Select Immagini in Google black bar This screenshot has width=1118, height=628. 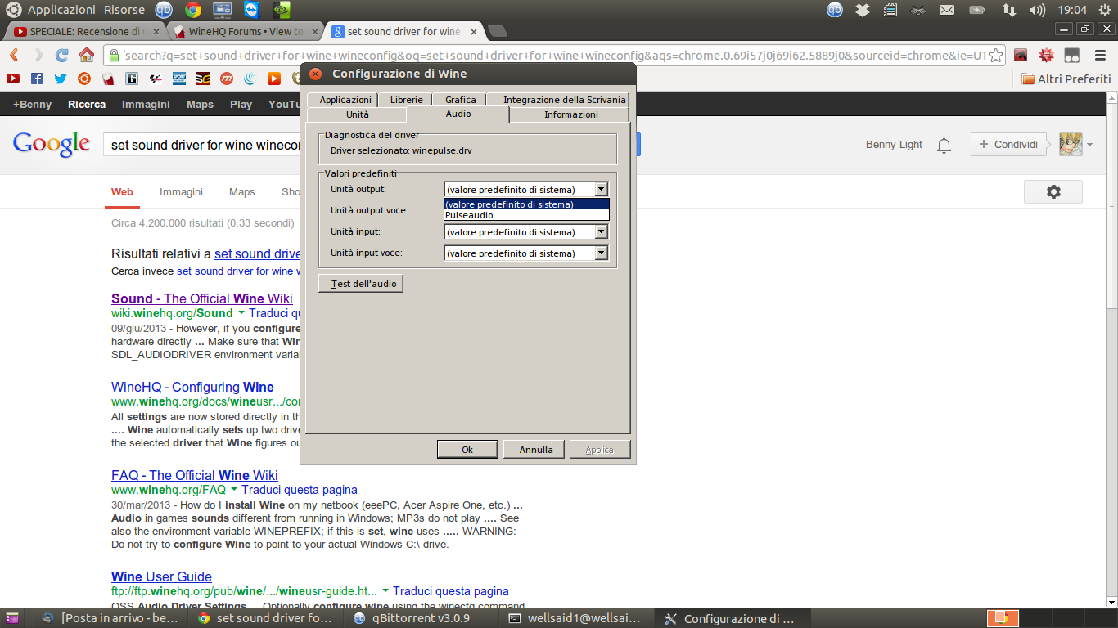(146, 105)
